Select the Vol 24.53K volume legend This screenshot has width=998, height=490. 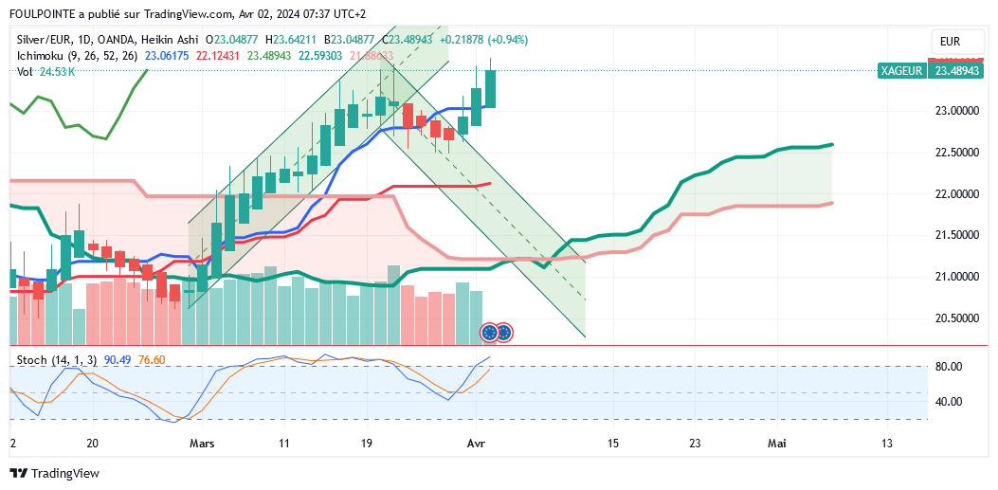45,72
